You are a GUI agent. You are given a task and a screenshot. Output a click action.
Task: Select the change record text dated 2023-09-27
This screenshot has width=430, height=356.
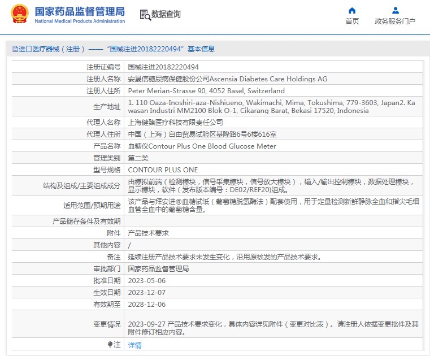[x=273, y=328]
